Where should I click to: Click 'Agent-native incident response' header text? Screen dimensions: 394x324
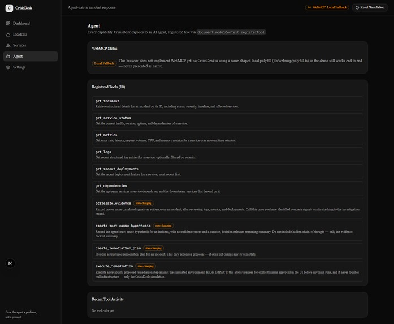coord(92,7)
